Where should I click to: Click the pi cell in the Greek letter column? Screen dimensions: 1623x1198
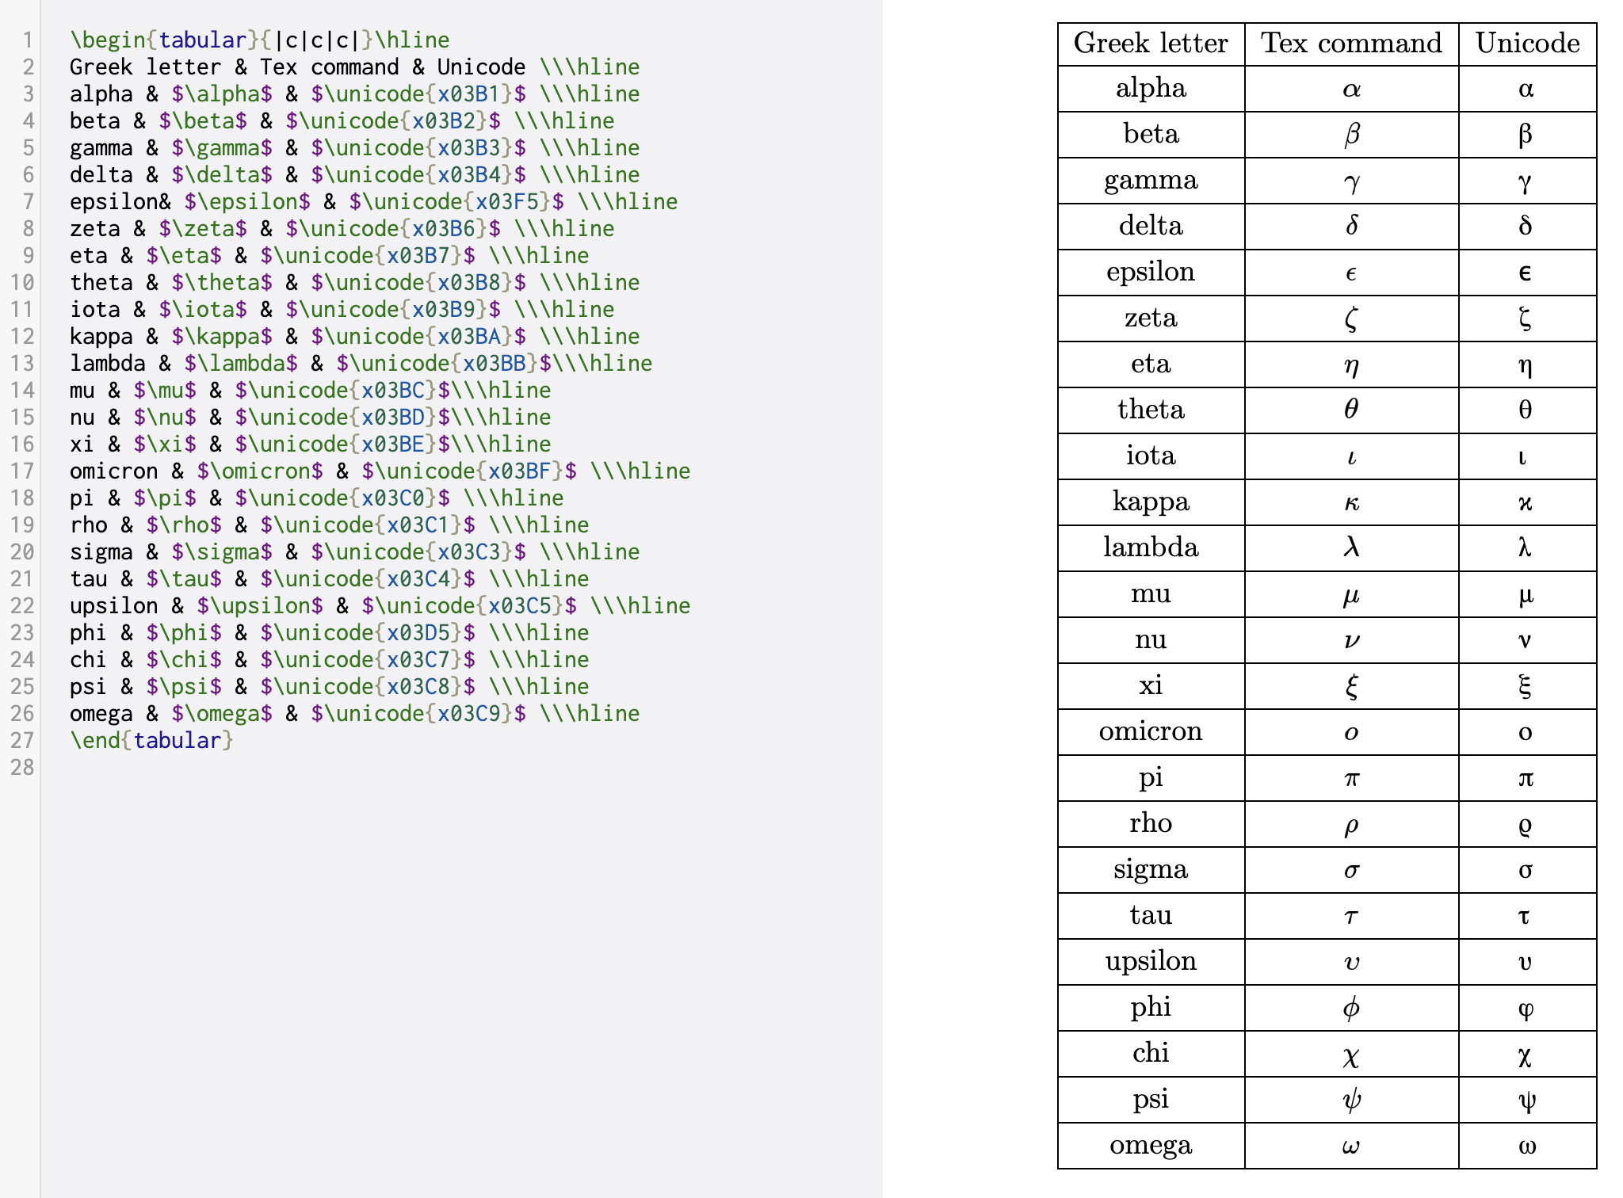pos(1151,777)
